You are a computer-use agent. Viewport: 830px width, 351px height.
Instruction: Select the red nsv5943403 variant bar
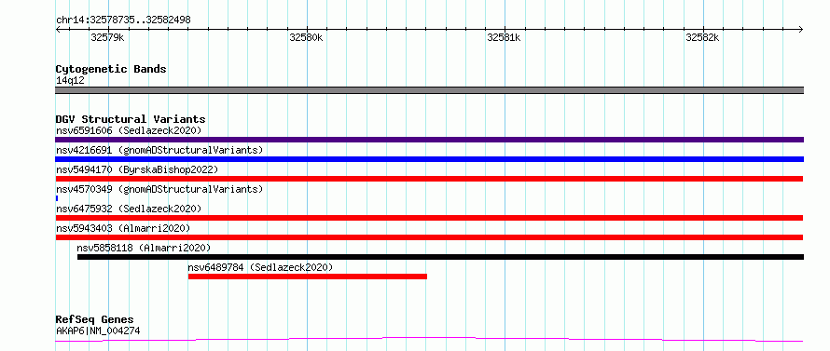(x=429, y=237)
